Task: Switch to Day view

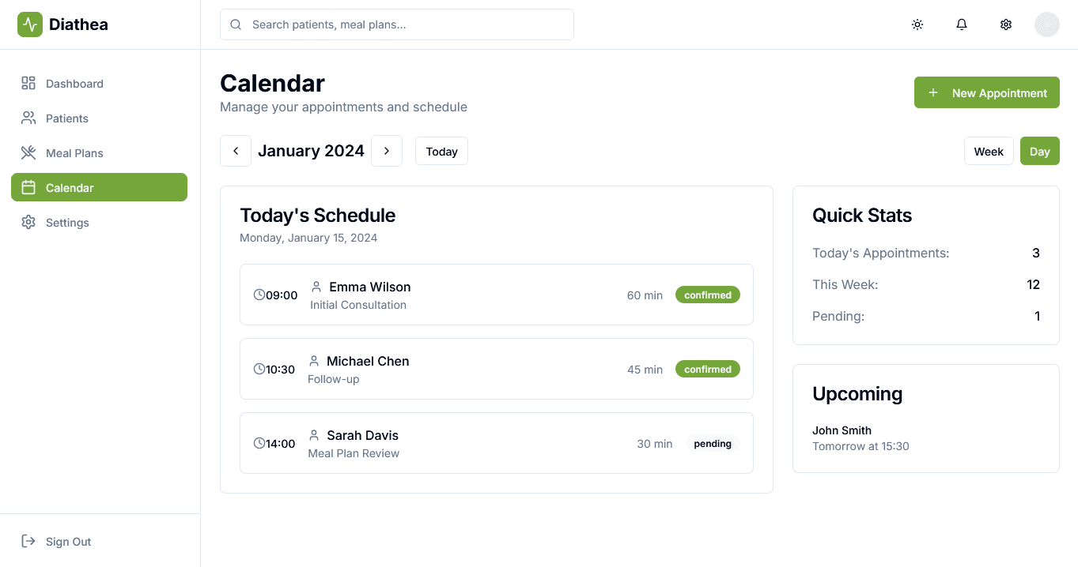Action: (x=1039, y=151)
